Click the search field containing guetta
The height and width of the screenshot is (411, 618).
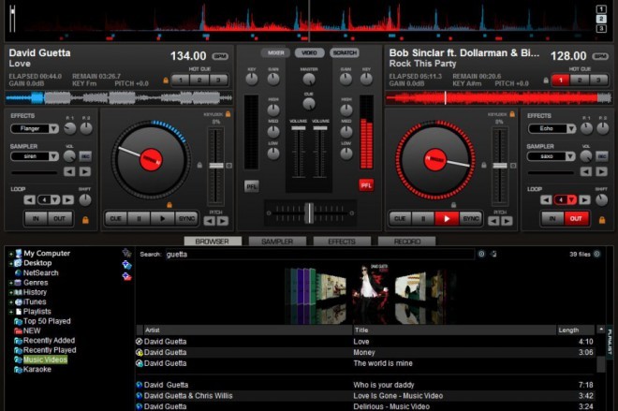pyautogui.click(x=319, y=255)
